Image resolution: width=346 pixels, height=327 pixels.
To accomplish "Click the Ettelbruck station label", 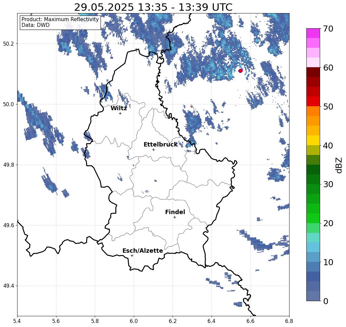I will (x=160, y=145).
